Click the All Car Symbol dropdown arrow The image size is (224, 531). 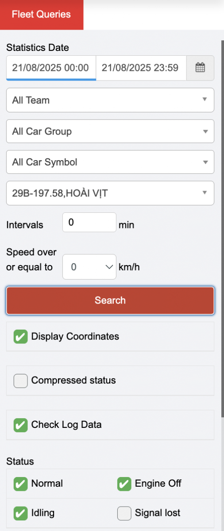tap(205, 162)
